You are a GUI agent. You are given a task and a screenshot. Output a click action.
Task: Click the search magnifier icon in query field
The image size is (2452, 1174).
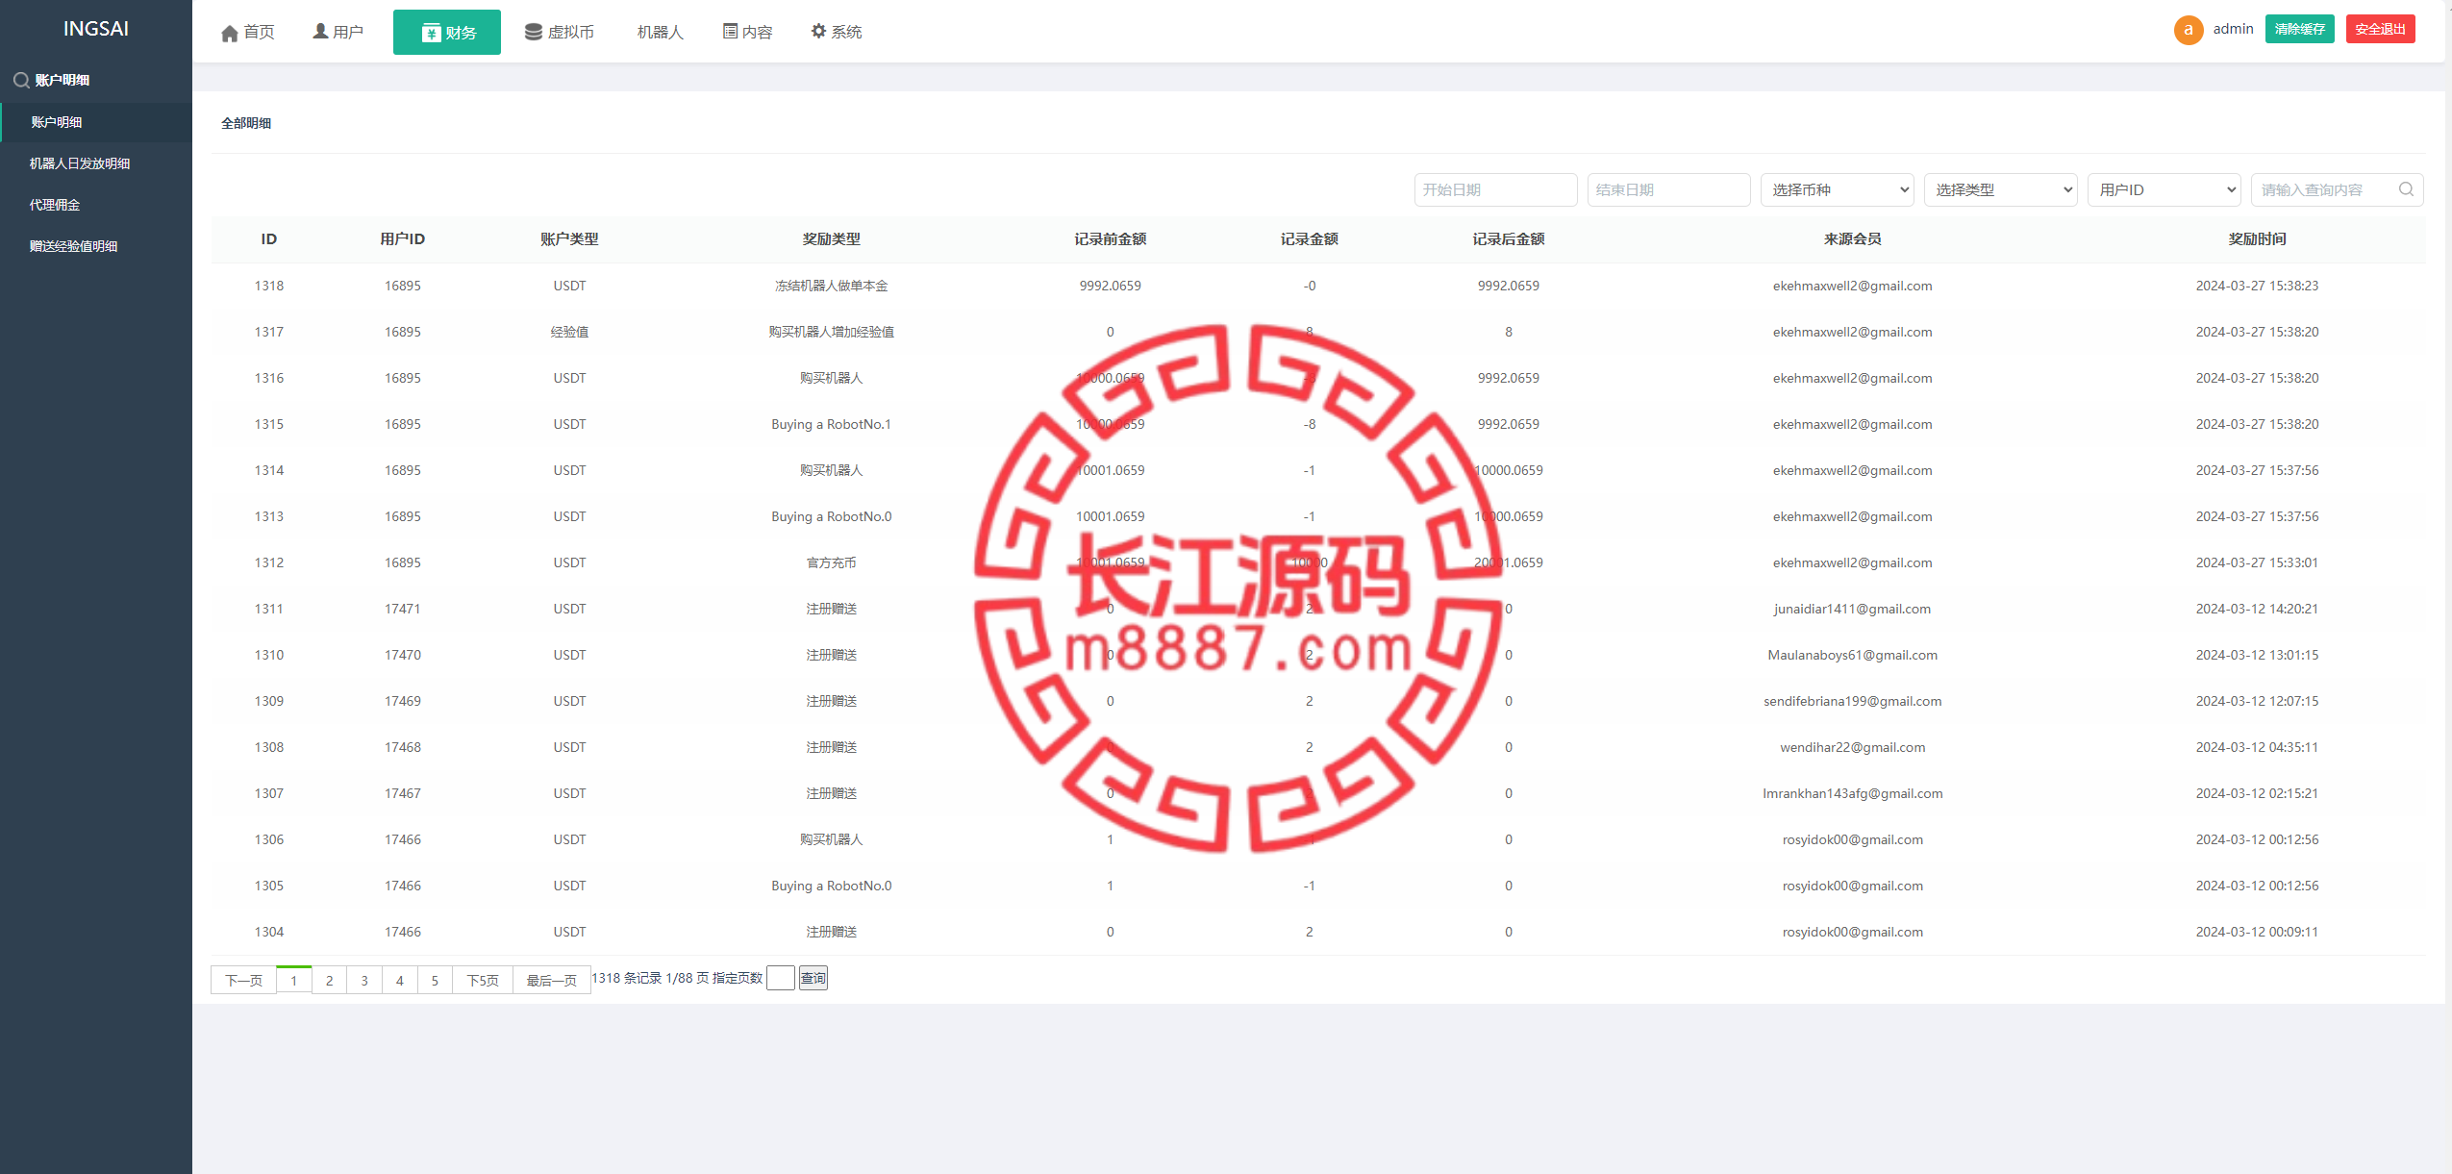point(2405,189)
